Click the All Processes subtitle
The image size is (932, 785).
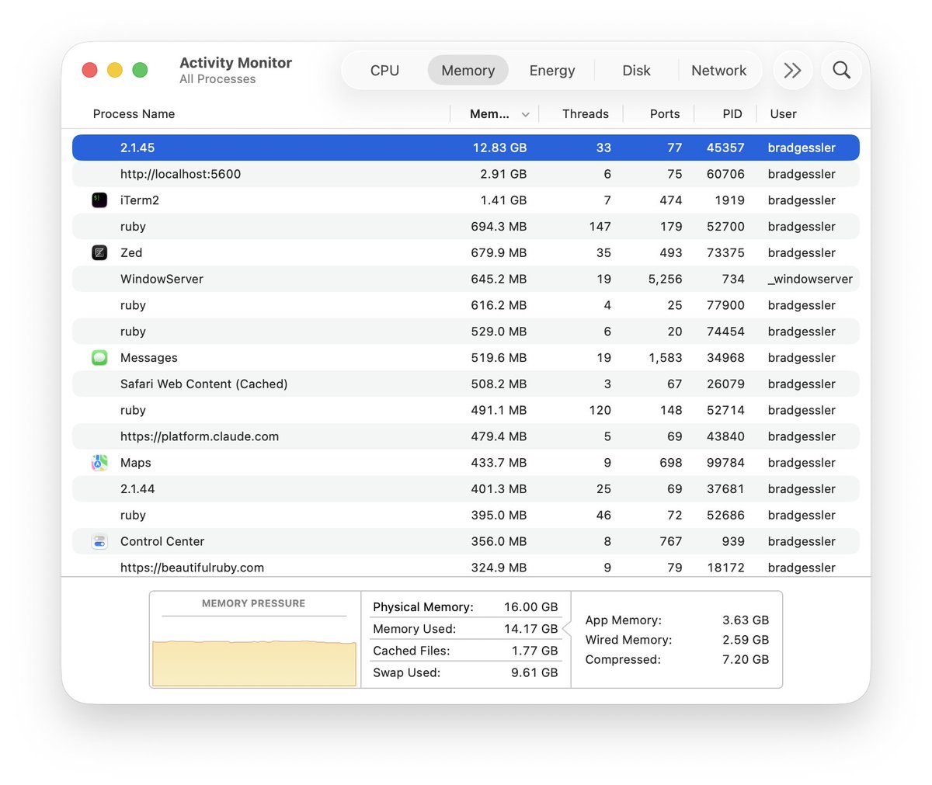click(x=217, y=79)
